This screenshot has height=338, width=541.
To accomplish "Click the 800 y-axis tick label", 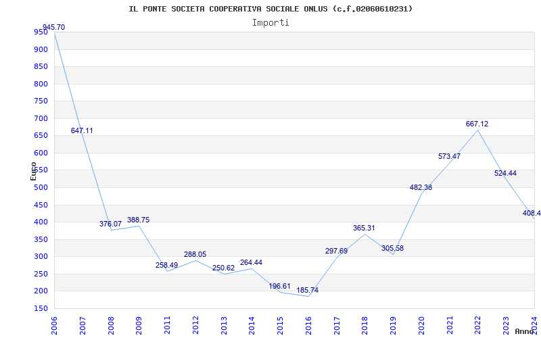I will (41, 84).
